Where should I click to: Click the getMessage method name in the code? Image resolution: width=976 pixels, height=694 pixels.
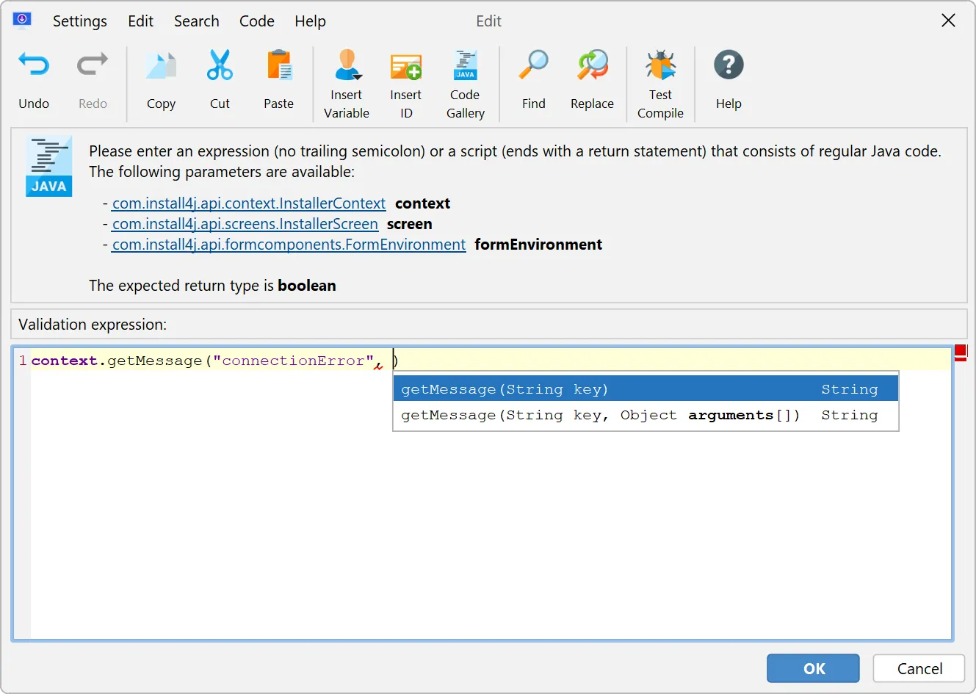click(155, 361)
